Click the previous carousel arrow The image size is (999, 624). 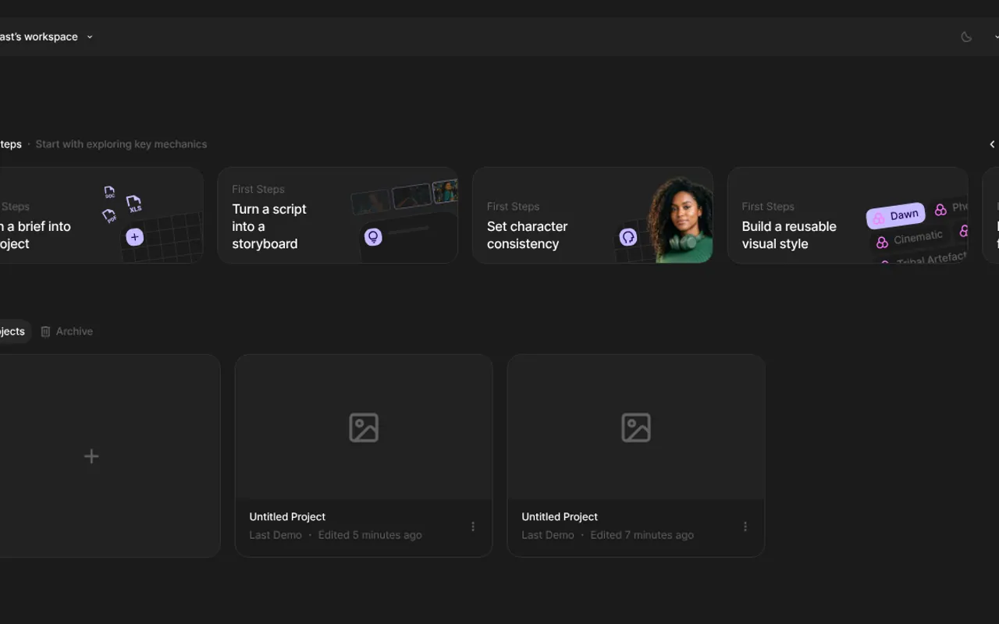(x=992, y=144)
